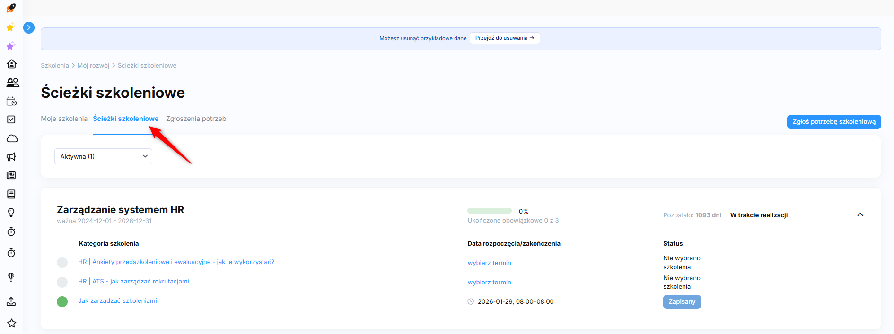Click the rocket logo icon in sidebar
Image resolution: width=894 pixels, height=334 pixels.
tap(11, 8)
